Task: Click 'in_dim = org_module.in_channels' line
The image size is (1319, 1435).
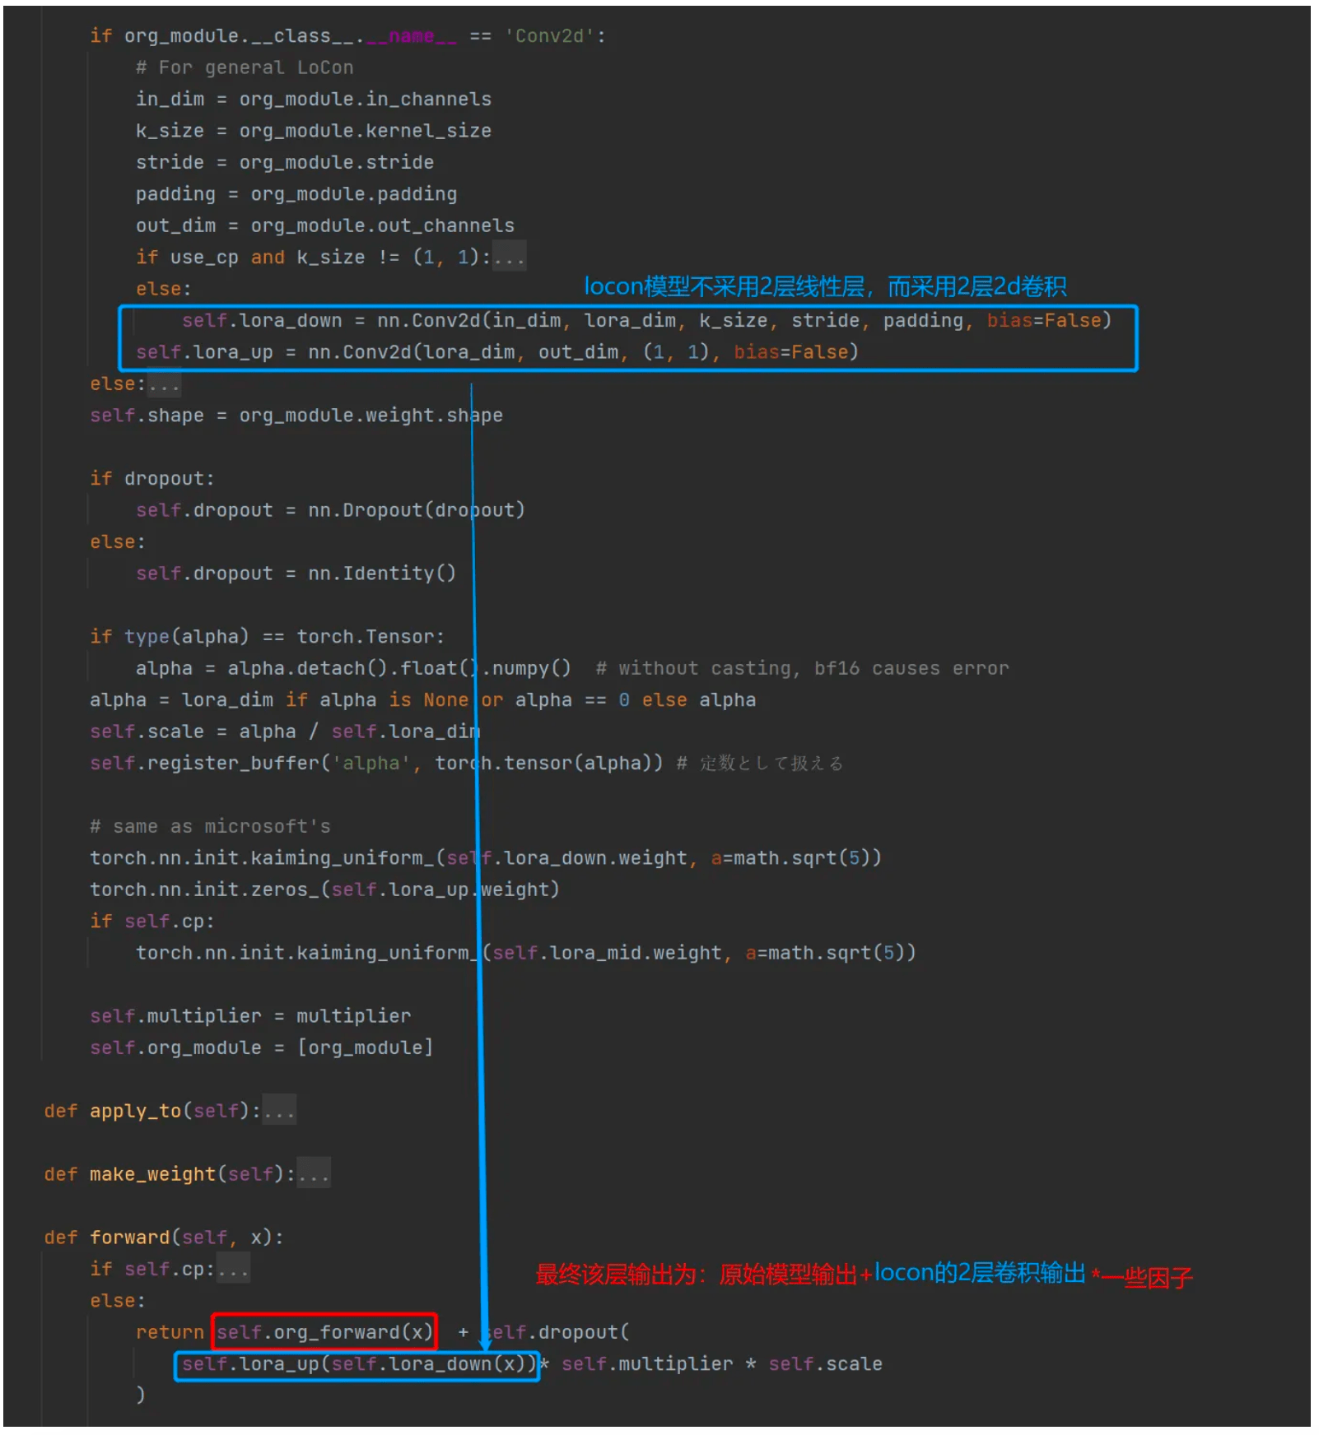Action: tap(314, 100)
